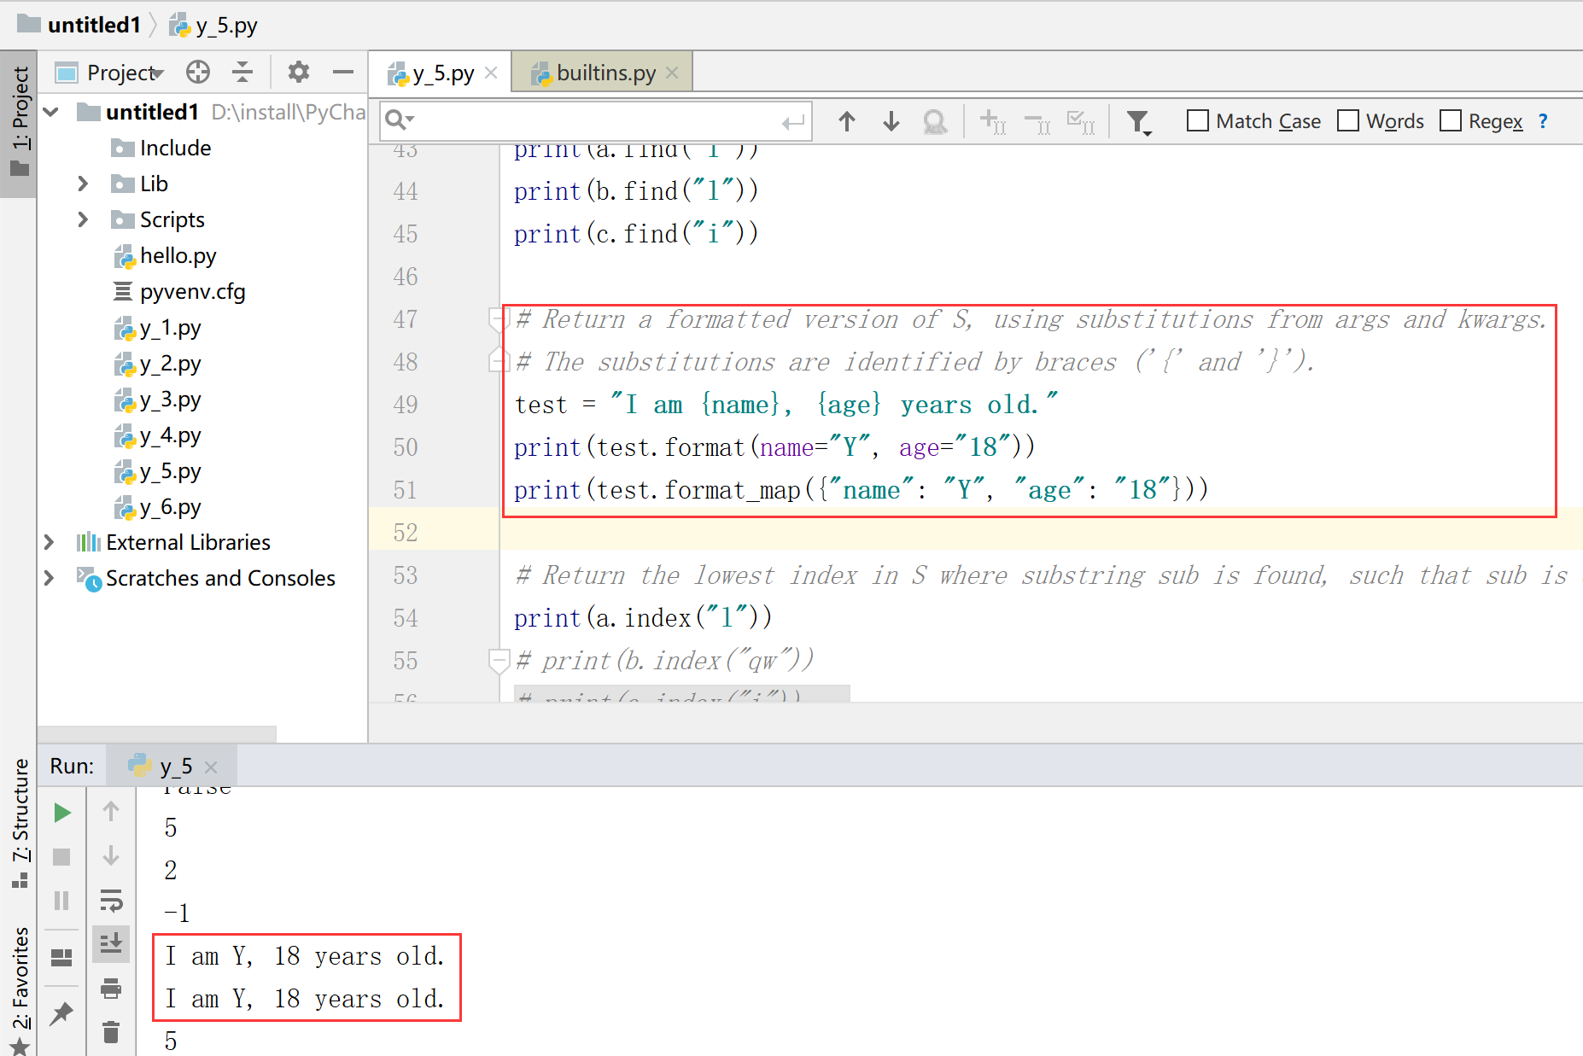Unselect occurrence icon in search bar
The width and height of the screenshot is (1583, 1056).
pyautogui.click(x=1037, y=122)
